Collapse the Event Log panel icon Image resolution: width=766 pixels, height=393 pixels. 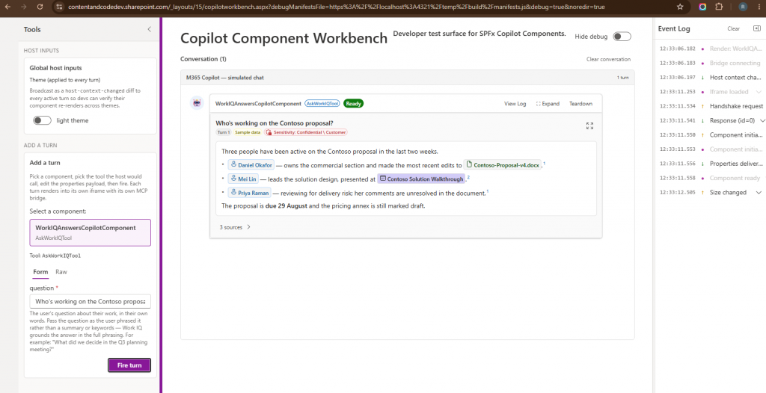point(757,28)
